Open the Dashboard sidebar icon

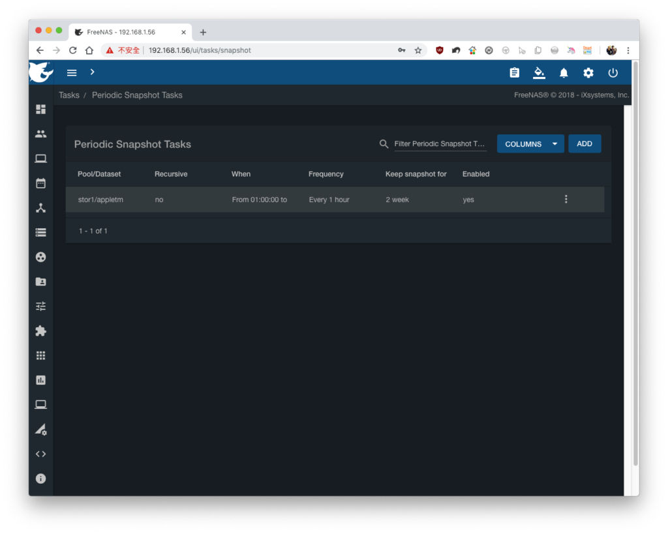tap(41, 110)
